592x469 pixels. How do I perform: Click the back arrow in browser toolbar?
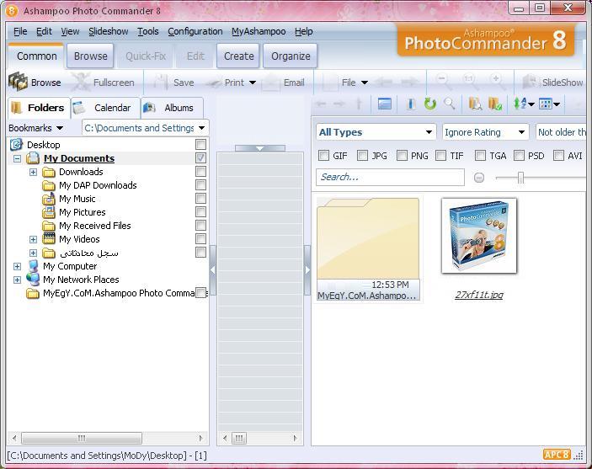point(322,104)
